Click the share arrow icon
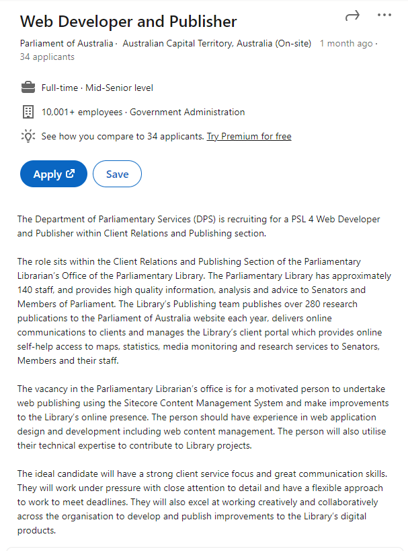Screen dimensions: 408x551 coord(352,15)
